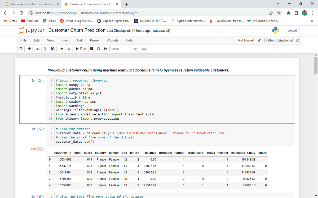
Task: Cut selected cells with scissors icon
Action: coord(38,49)
